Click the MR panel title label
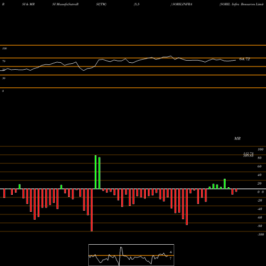Screen dimensions: 266x266 point(237,138)
